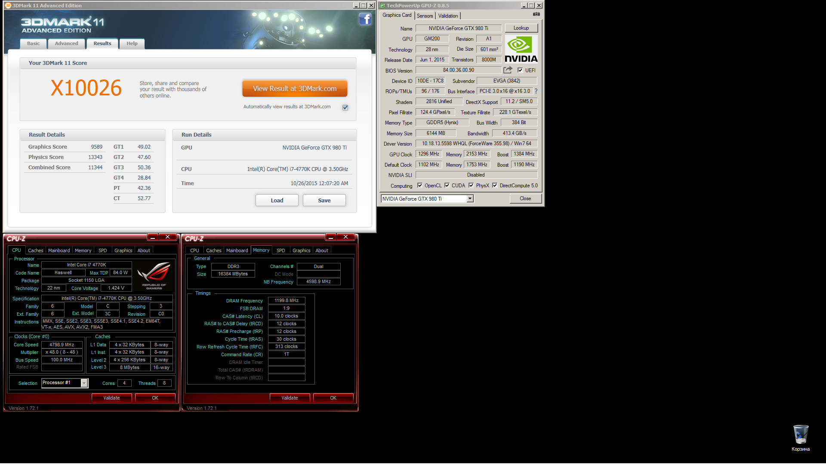Open the Recycle Bin desktop icon
Image resolution: width=826 pixels, height=464 pixels.
[801, 438]
